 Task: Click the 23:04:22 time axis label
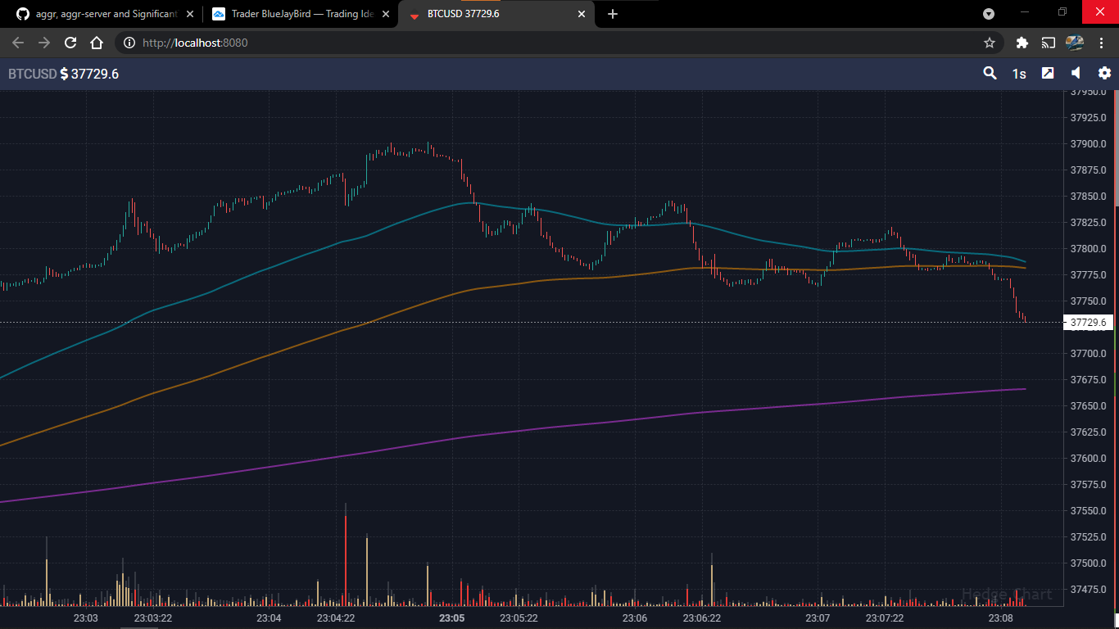coord(335,618)
